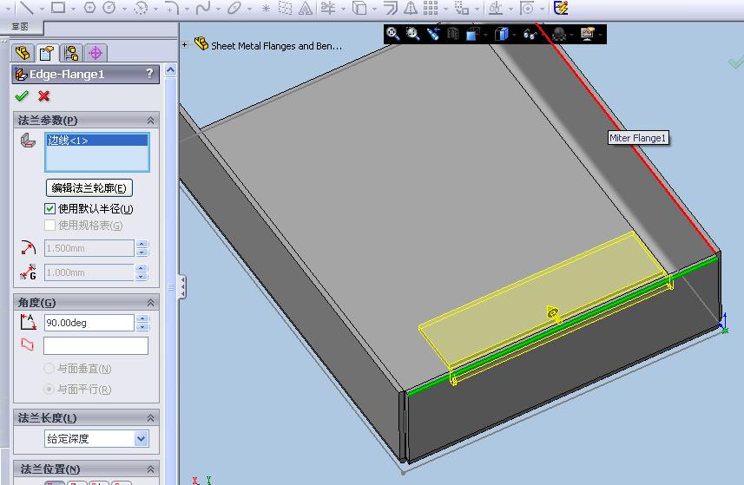The width and height of the screenshot is (744, 485).
Task: Select the Convert Entities tool
Action: 359,8
